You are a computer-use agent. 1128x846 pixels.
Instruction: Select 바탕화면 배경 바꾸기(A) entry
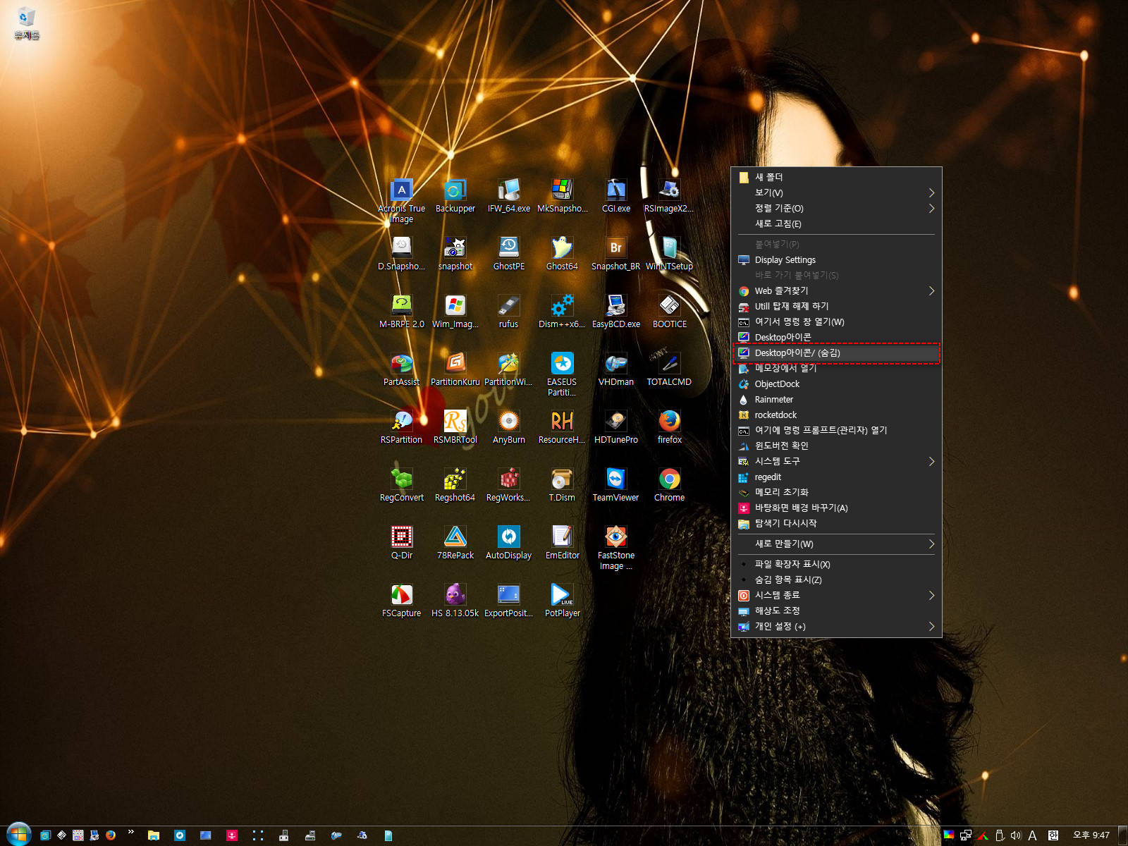coord(836,508)
